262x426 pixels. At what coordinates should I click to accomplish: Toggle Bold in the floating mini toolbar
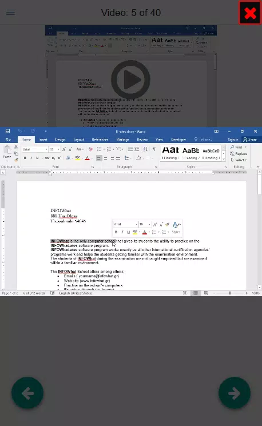116,232
